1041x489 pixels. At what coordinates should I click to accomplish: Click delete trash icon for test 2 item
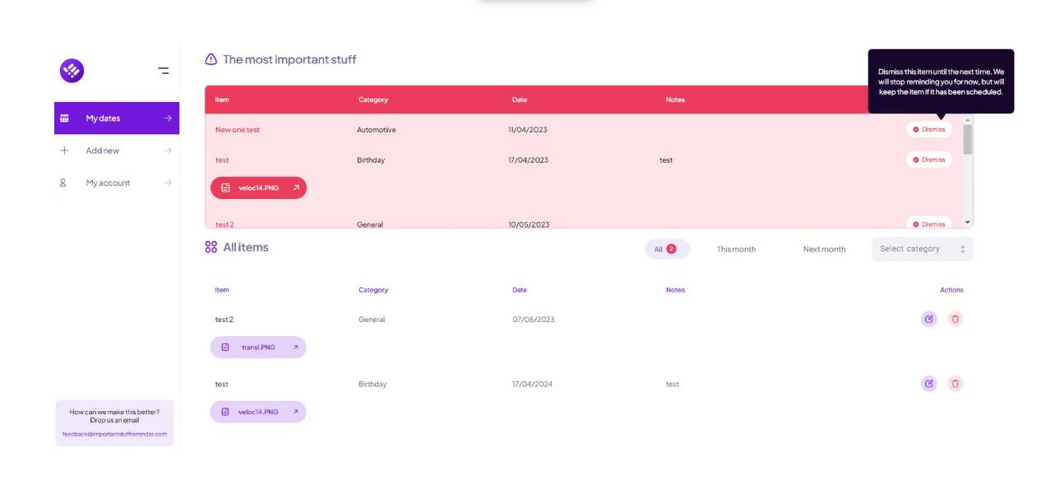[x=955, y=319]
